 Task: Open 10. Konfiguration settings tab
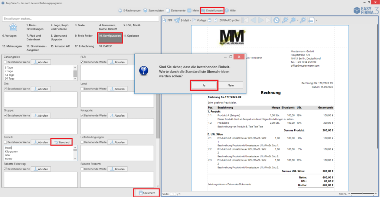[x=110, y=38]
